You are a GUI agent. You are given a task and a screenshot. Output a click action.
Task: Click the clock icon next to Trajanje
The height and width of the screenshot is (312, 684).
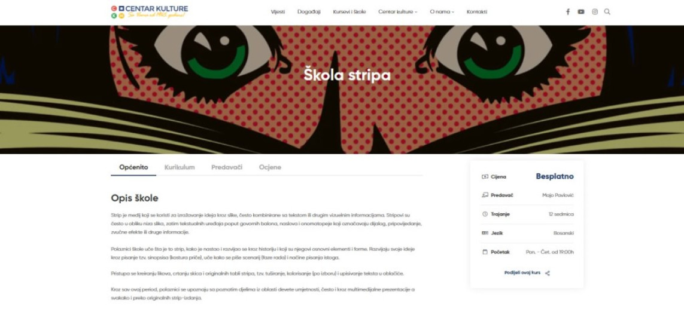pos(485,215)
